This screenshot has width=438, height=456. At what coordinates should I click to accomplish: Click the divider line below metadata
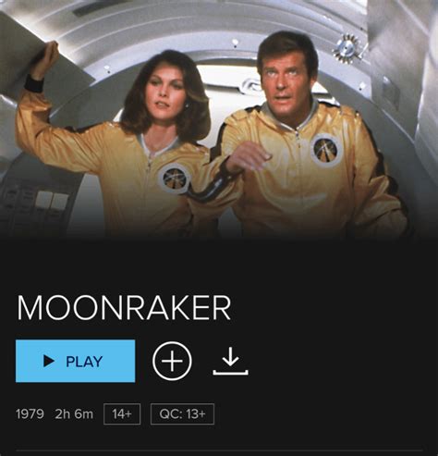click(219, 450)
